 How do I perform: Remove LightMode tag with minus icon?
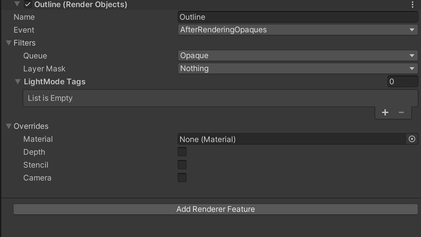coord(401,112)
